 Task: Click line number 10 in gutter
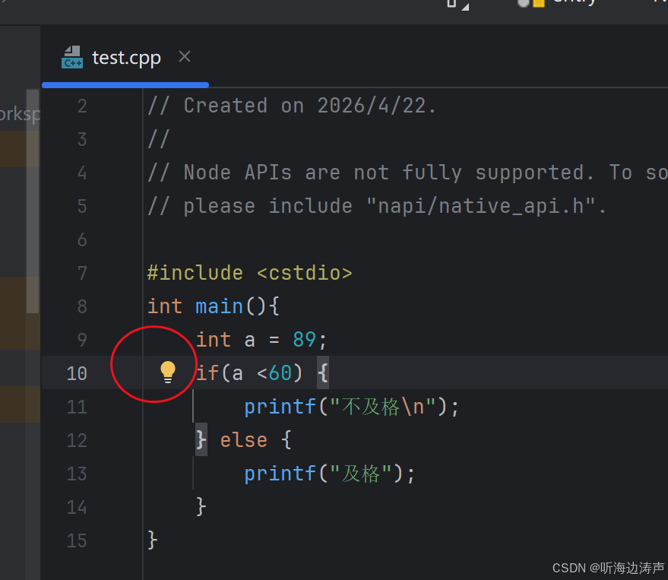click(77, 373)
